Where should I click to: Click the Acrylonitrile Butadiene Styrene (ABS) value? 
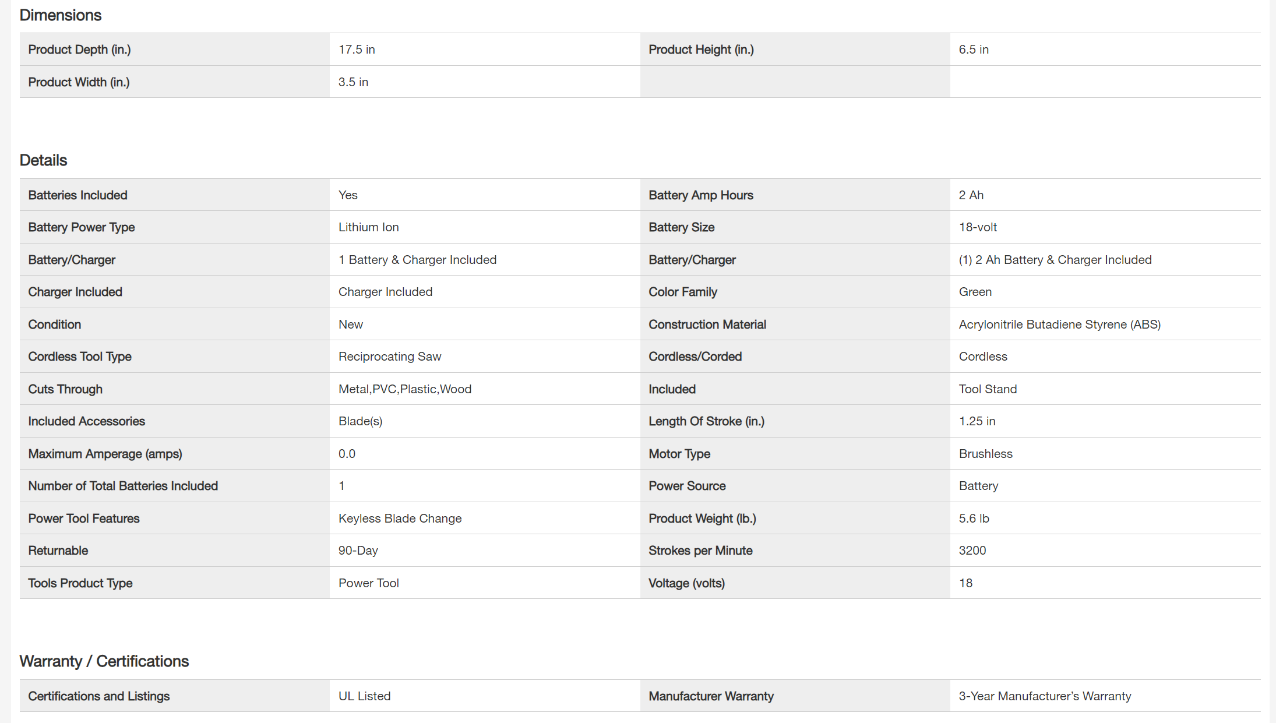tap(1059, 325)
